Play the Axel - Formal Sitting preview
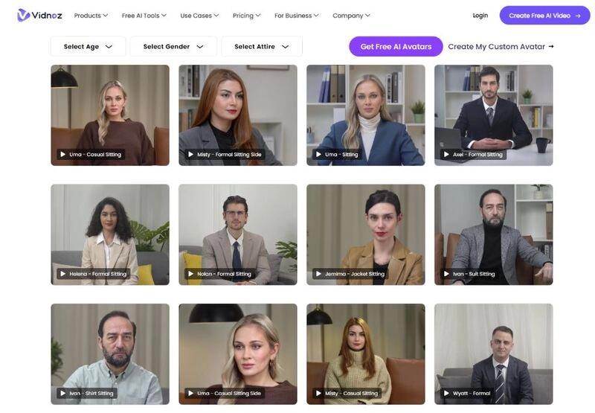The image size is (595, 413). point(447,155)
